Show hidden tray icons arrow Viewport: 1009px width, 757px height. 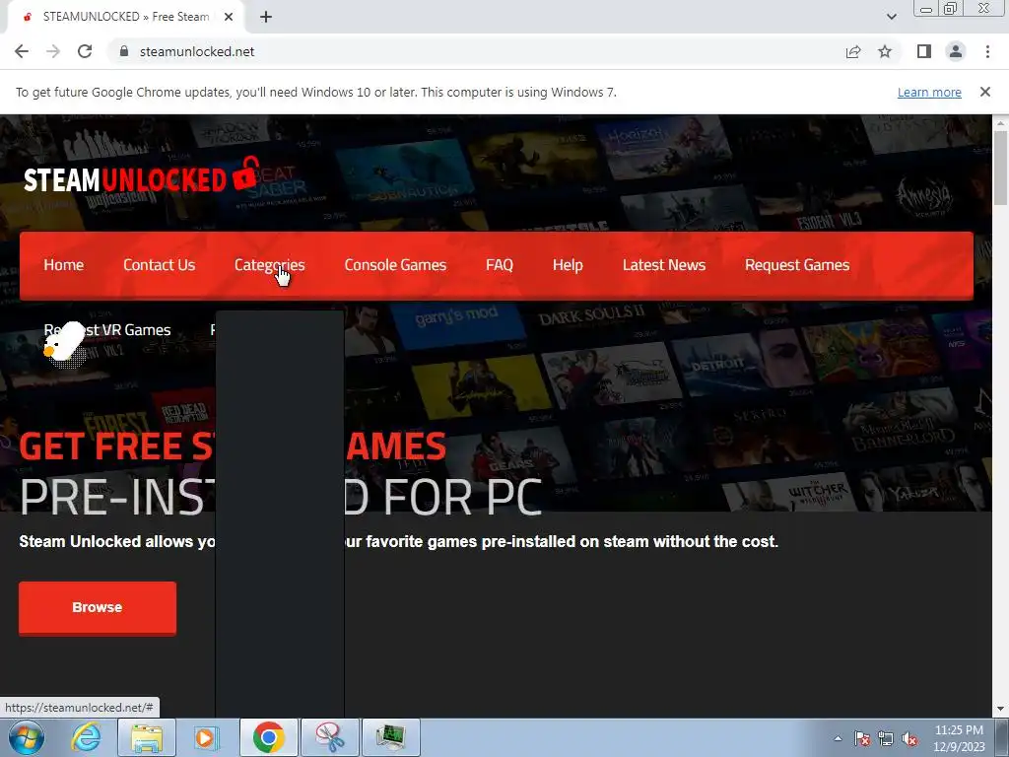(x=838, y=738)
